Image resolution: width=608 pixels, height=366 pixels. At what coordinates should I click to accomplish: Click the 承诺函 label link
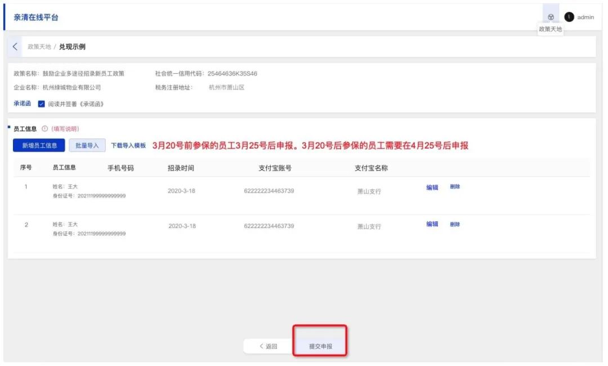coord(22,104)
